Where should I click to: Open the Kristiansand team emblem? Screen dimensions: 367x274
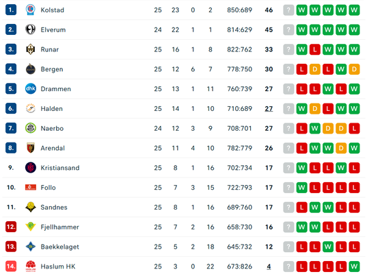(31, 168)
